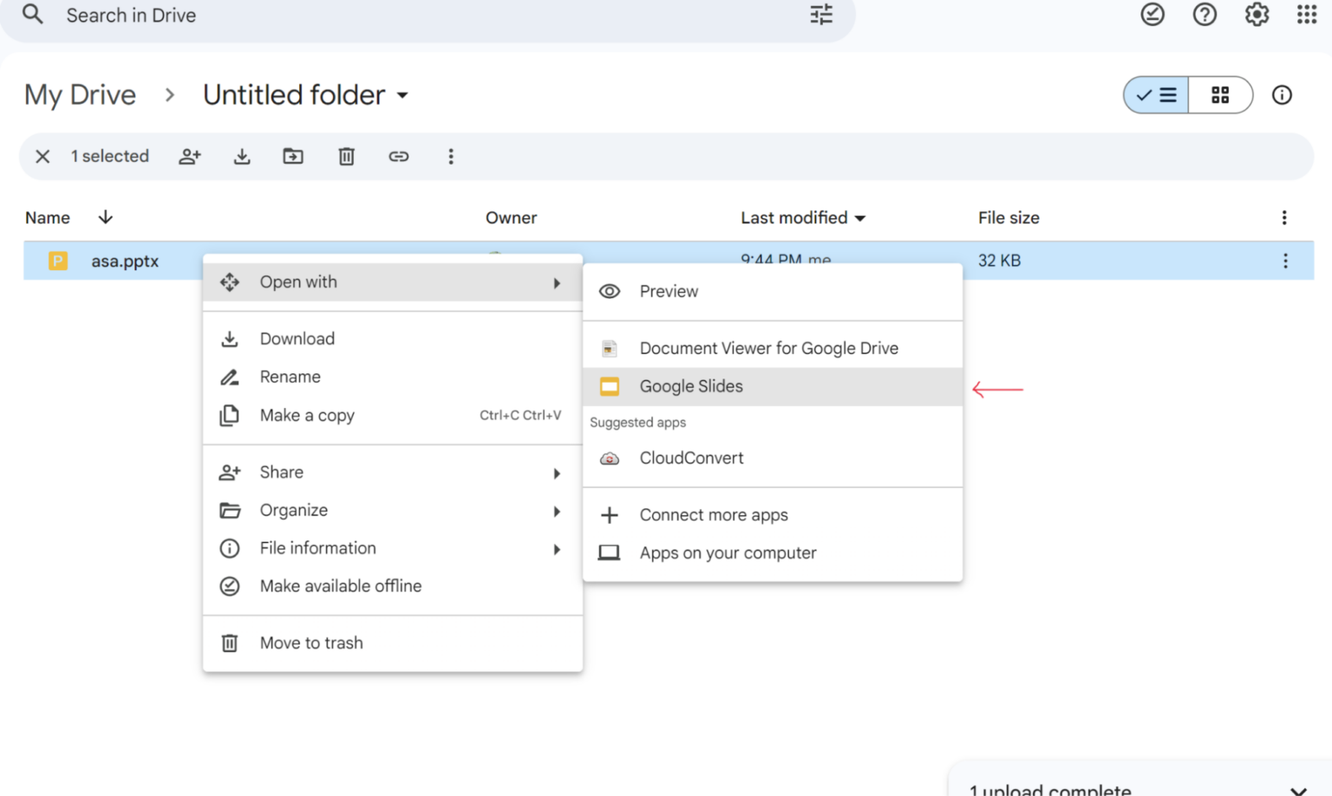
Task: Click the My Drive breadcrumb link
Action: (80, 95)
